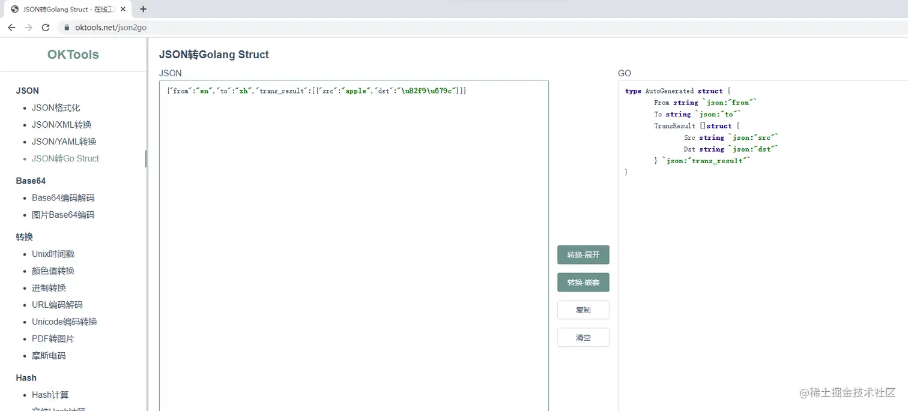Click the OKTools logo heading
Screen dimensions: 908x411
click(73, 55)
